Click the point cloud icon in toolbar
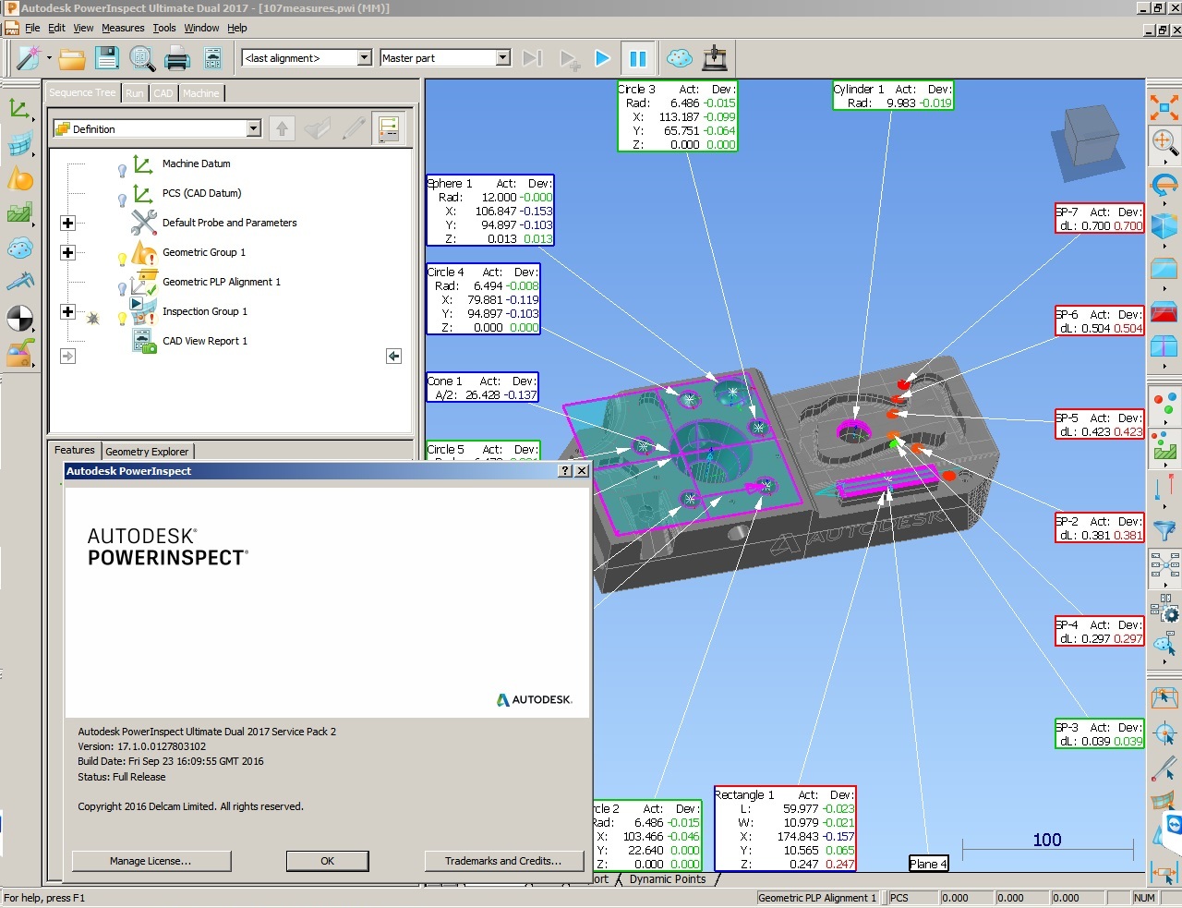 680,58
